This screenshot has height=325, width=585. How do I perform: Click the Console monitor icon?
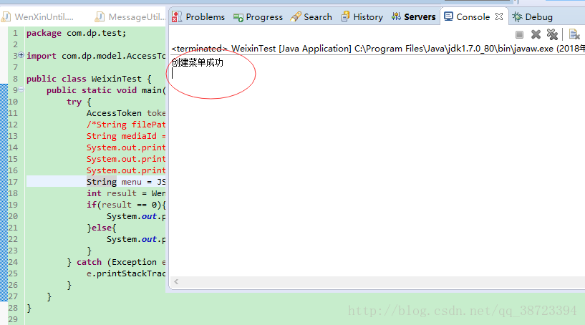pos(448,16)
